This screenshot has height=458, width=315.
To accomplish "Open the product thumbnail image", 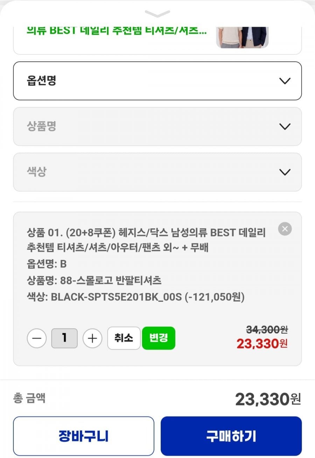I will pos(242,37).
